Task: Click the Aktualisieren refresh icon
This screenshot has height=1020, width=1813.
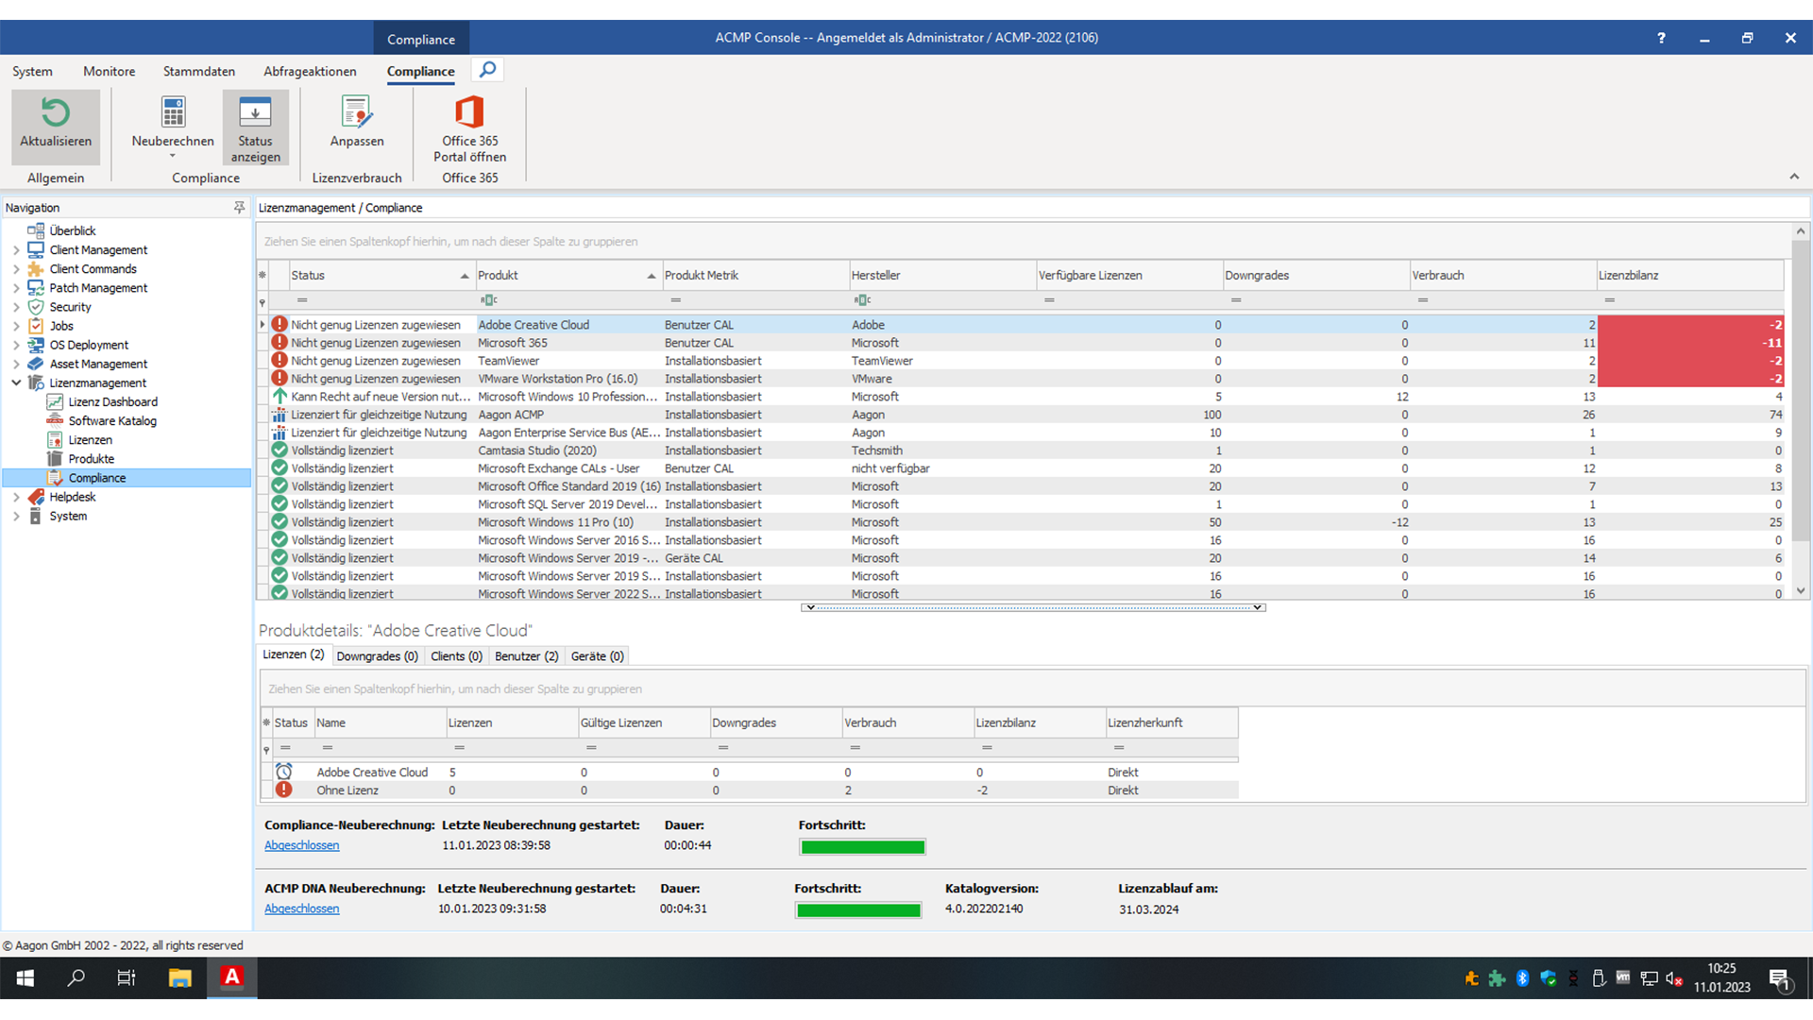Action: coord(56,112)
